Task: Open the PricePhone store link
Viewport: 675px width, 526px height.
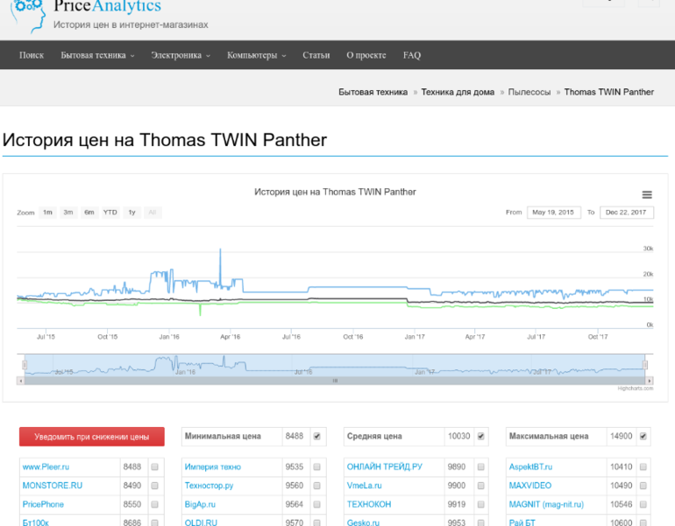Action: tap(43, 504)
